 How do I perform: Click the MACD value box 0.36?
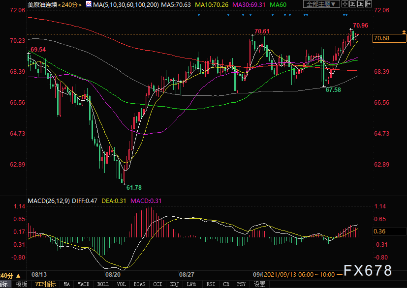click(x=389, y=231)
